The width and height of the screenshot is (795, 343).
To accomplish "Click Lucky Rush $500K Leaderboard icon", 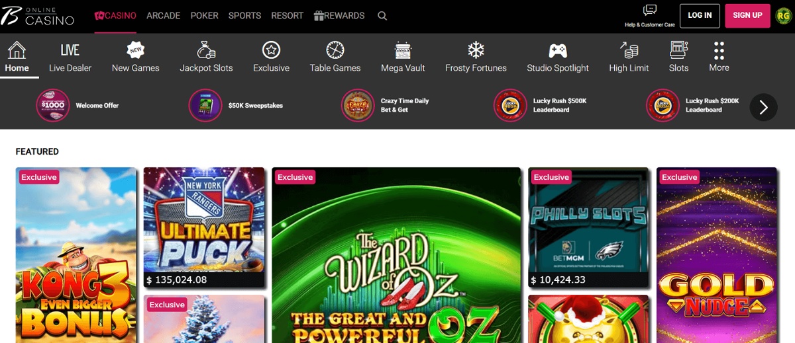I will coord(510,106).
